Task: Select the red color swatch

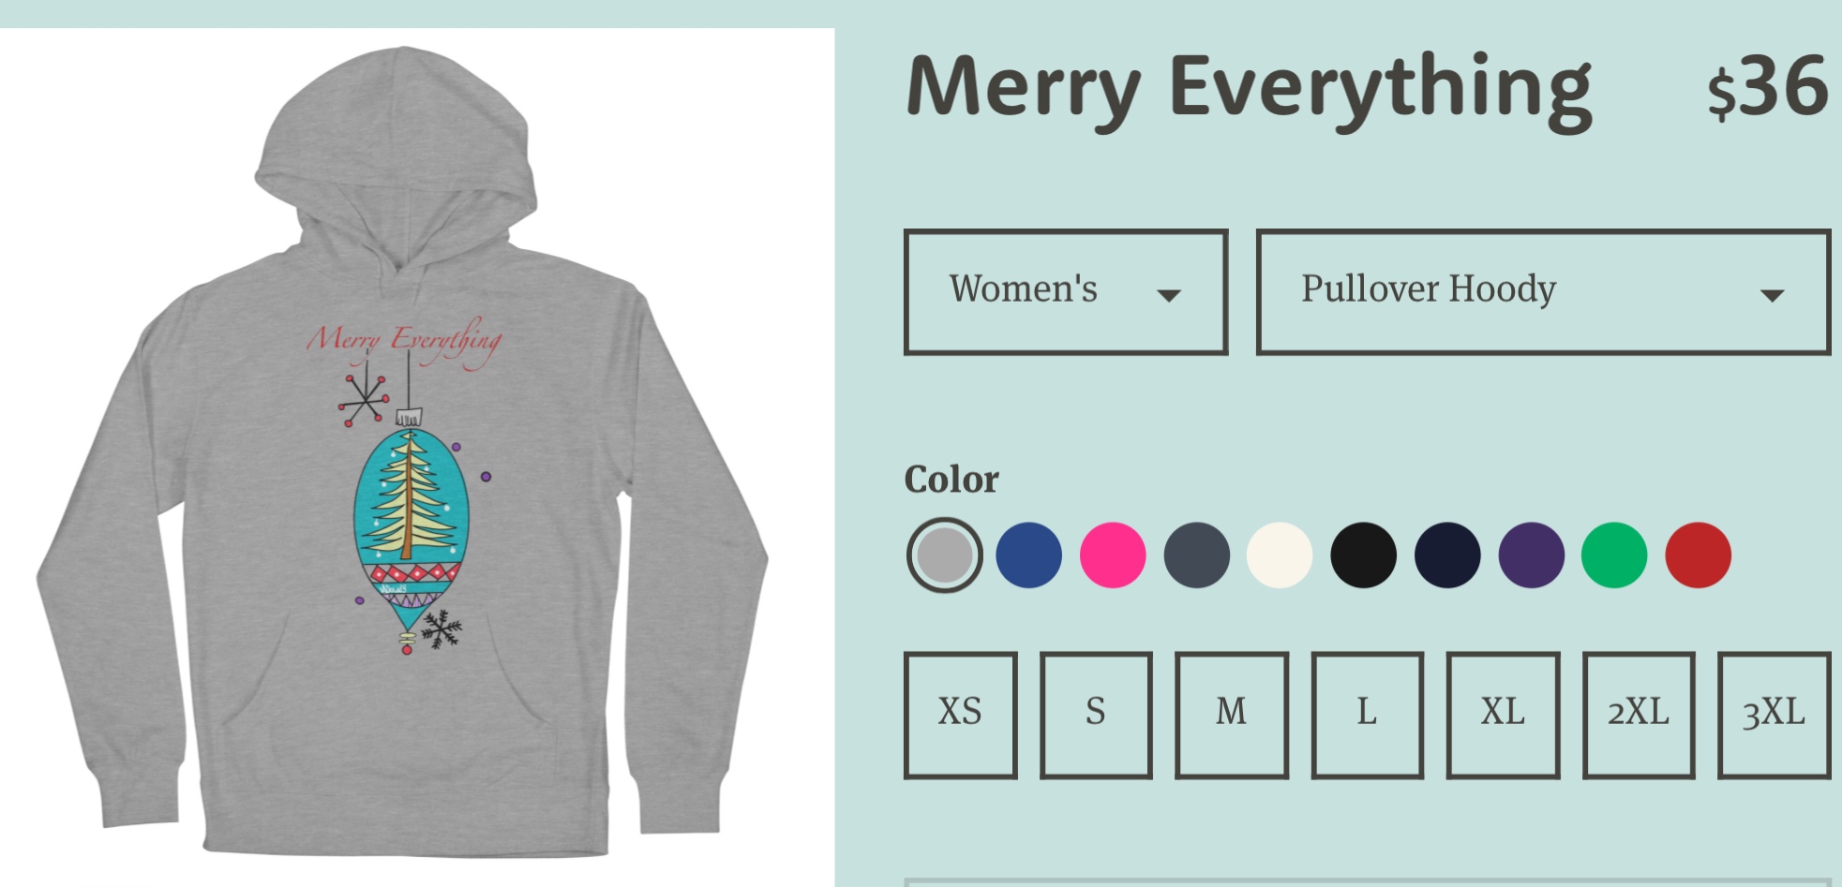Action: tap(1698, 555)
